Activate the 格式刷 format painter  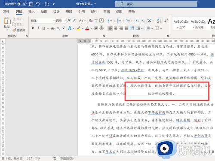tap(19, 30)
